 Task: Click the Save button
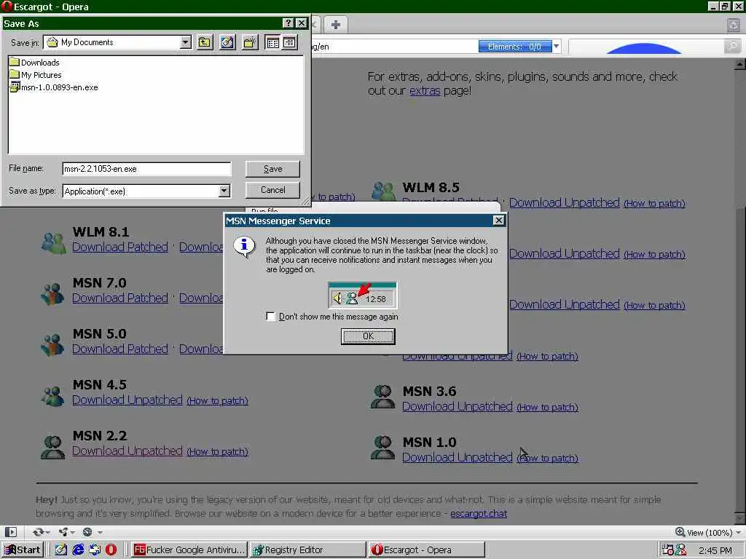[272, 169]
